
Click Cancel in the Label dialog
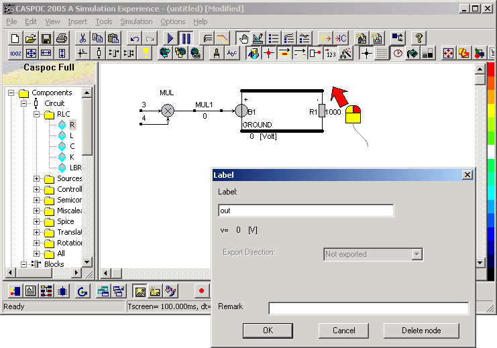click(343, 331)
